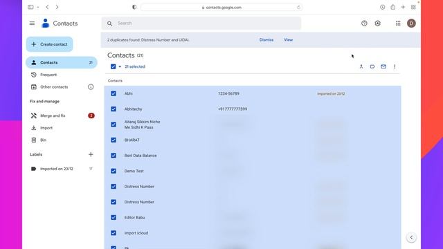This screenshot has height=249, width=443.
Task: View the duplicates found
Action: 288,40
